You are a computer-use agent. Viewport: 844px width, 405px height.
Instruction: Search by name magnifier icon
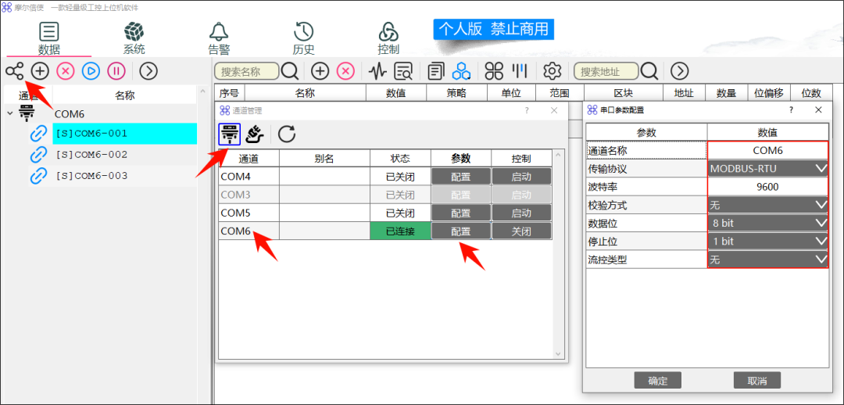coord(290,71)
